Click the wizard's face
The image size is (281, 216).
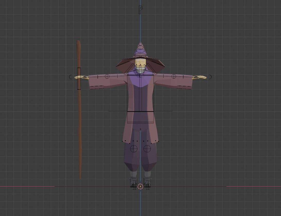pos(140,62)
